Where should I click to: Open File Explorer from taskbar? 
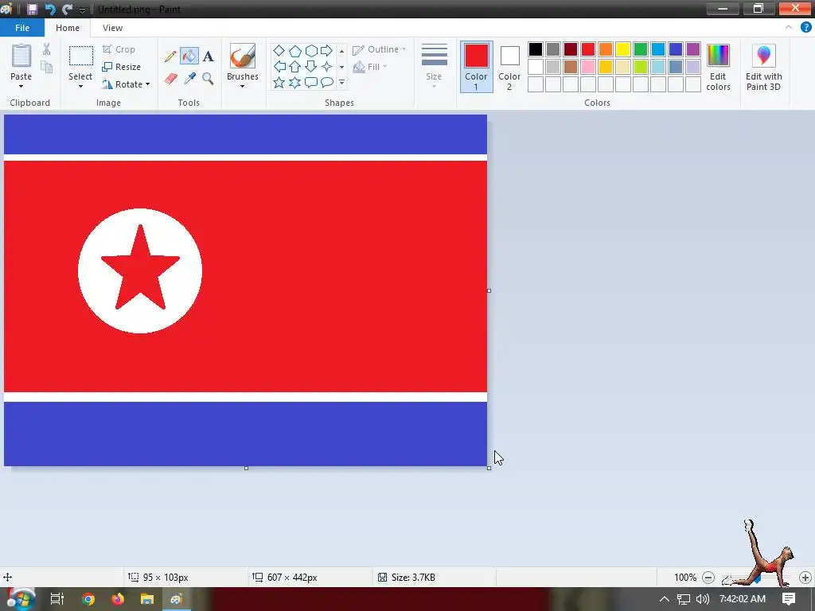[x=147, y=599]
